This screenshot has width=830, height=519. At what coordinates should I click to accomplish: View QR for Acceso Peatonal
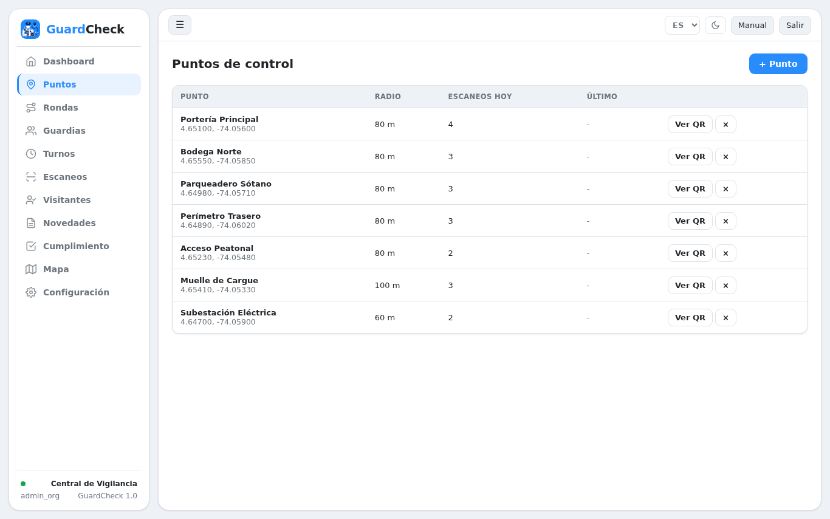click(690, 253)
